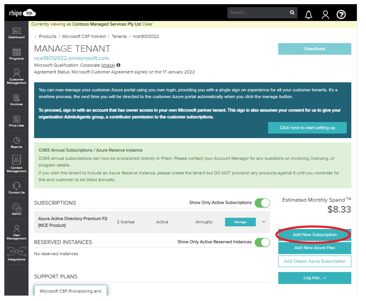
Task: Click Clear in the viewing-as banner
Action: click(147, 24)
